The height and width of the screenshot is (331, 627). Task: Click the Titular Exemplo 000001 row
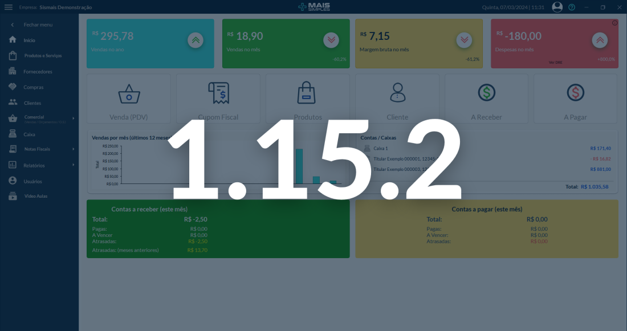(487, 159)
